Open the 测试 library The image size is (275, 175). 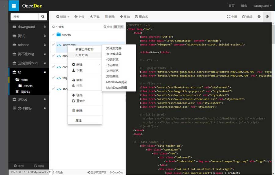pos(21,36)
